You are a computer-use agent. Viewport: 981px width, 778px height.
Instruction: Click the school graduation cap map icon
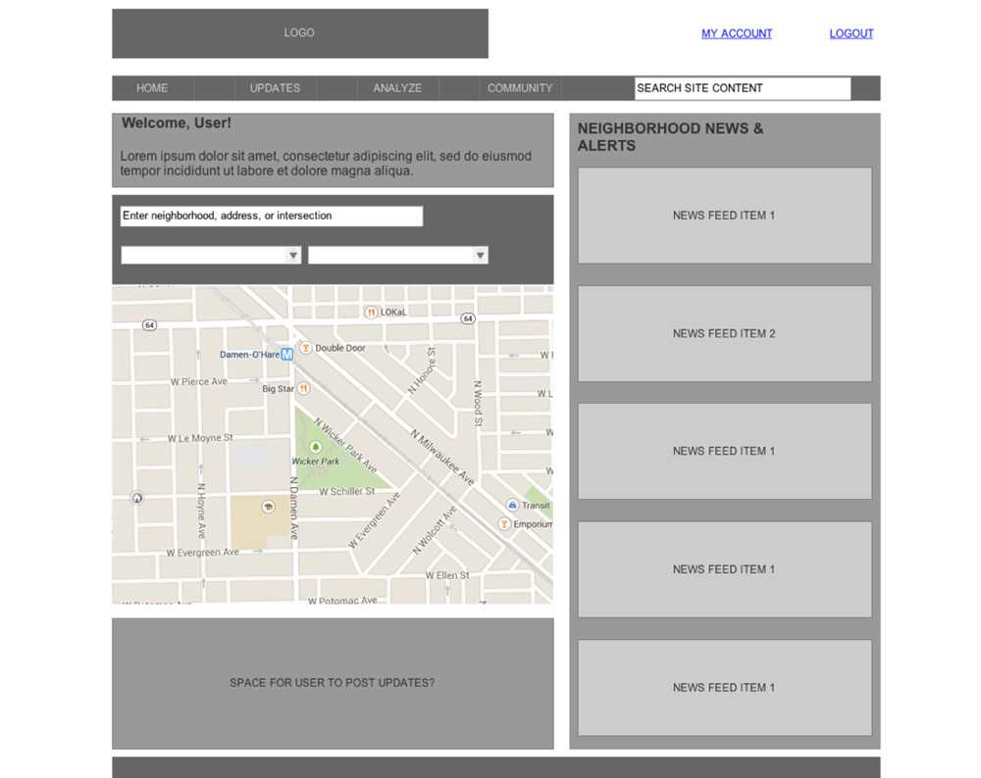(268, 507)
